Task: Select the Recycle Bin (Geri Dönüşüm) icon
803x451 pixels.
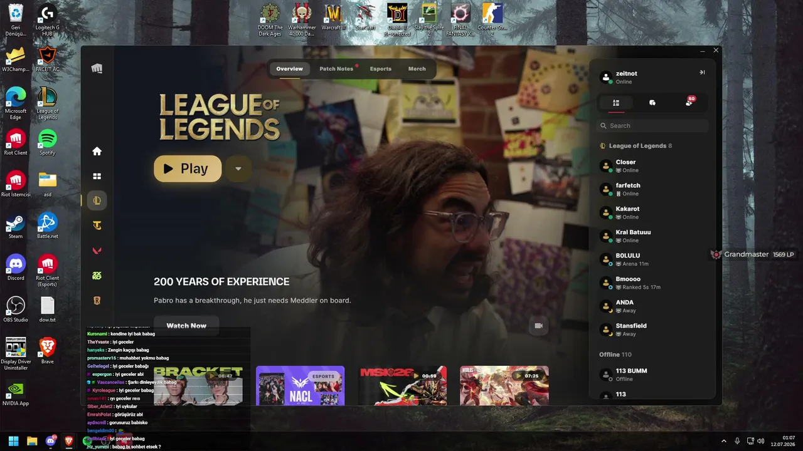Action: pyautogui.click(x=16, y=21)
